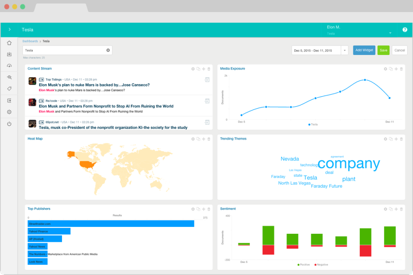The height and width of the screenshot is (275, 413).
Task: Open the Home icon in the sidebar
Action: pos(9,43)
